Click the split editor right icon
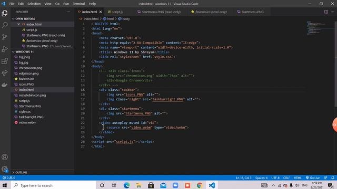 coord(326,12)
